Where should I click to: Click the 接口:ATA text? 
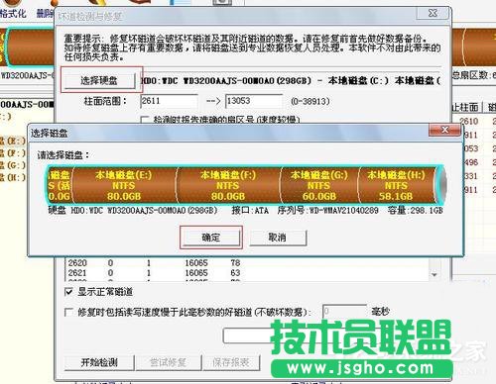click(250, 210)
